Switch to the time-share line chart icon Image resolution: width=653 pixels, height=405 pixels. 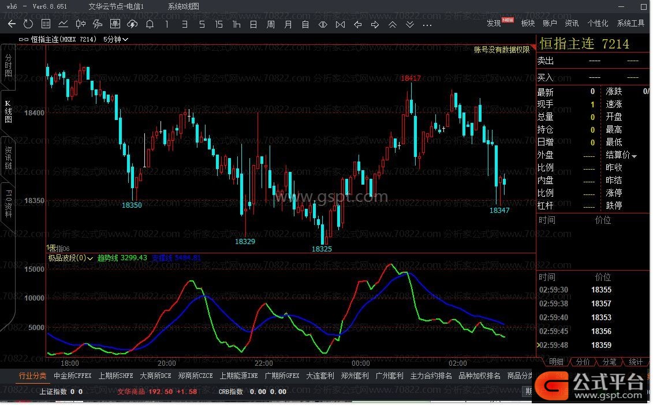[64, 24]
